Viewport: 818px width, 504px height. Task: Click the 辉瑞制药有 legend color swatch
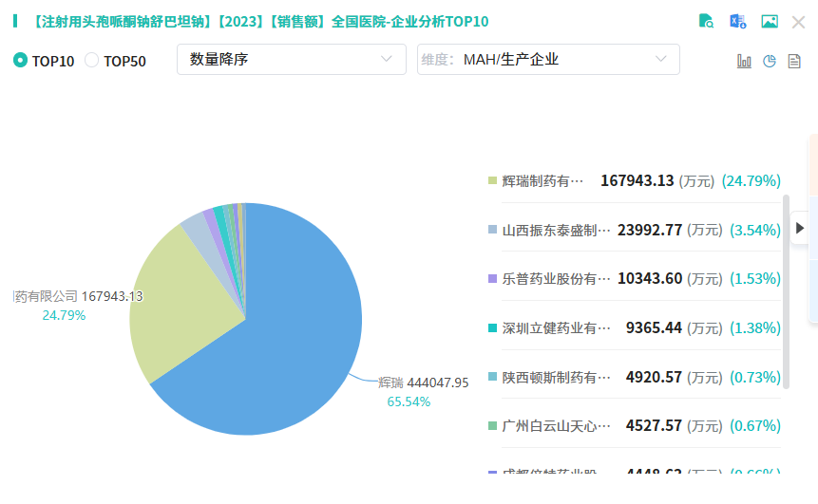[492, 181]
